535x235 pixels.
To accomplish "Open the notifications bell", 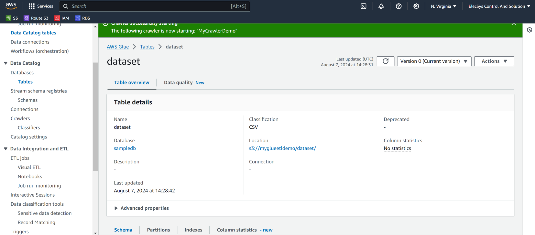I will coord(381,6).
